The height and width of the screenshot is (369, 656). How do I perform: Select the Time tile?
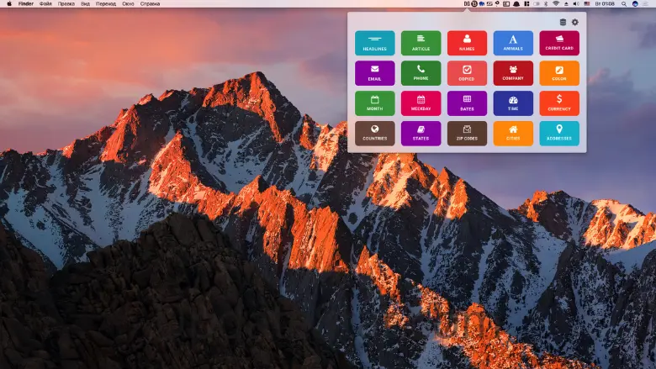click(513, 103)
